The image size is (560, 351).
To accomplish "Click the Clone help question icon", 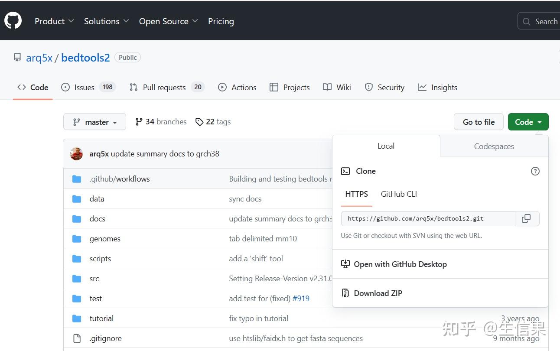I will click(x=535, y=171).
